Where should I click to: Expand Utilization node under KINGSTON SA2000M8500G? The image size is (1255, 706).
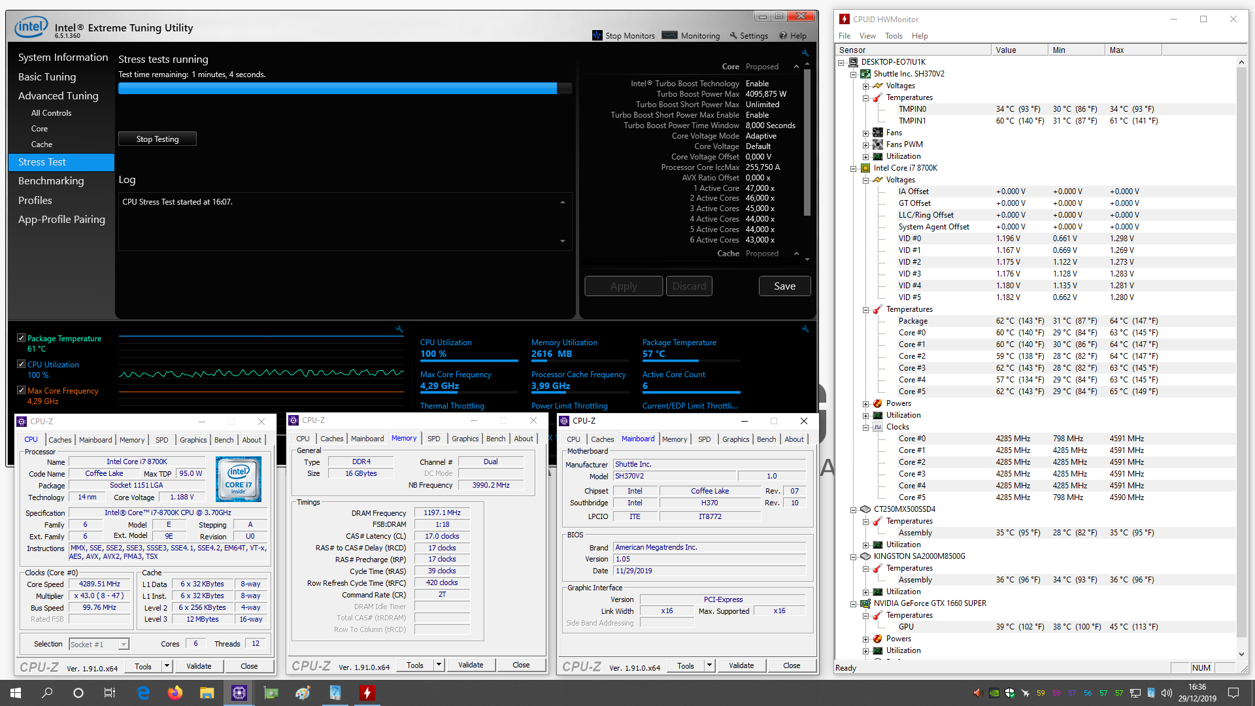coord(865,592)
